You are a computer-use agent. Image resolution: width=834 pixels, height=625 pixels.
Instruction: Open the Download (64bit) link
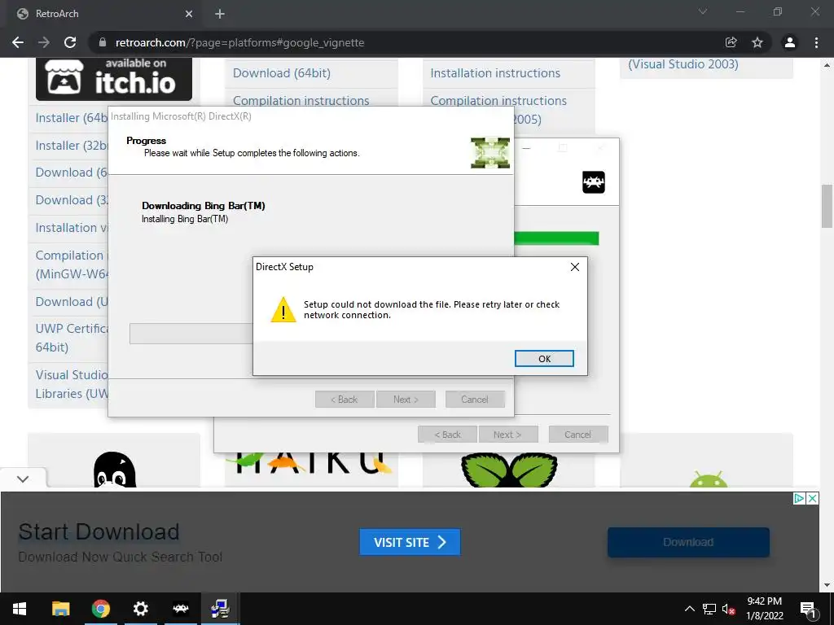(281, 72)
